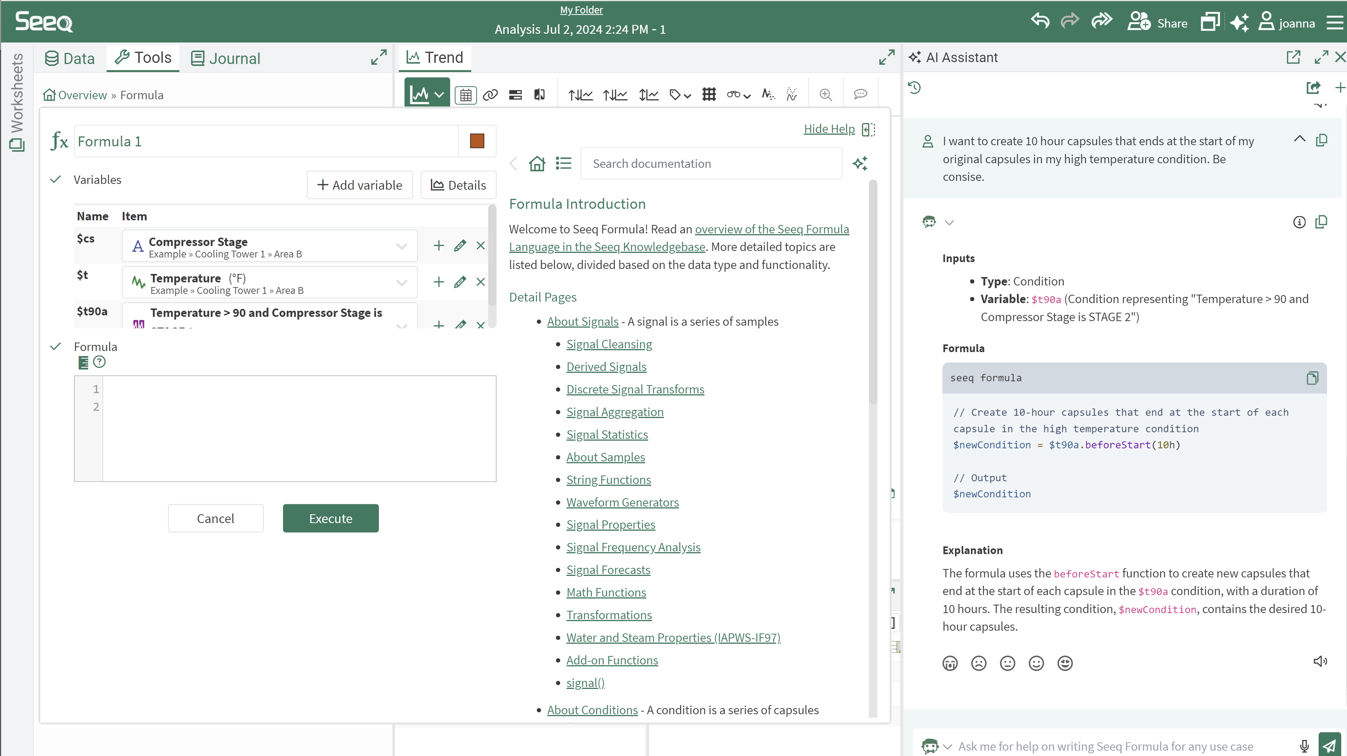Switch to the Tools tab
The width and height of the screenshot is (1347, 756).
coord(143,57)
